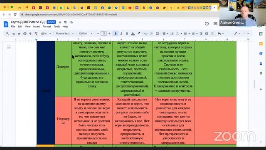Image resolution: width=266 pixels, height=150 pixels.
Task: Check the cloud document status icon
Action: click(x=71, y=22)
